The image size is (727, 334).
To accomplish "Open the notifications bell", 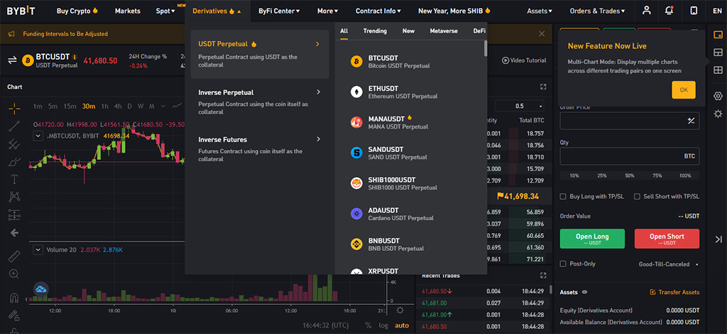I will (x=669, y=11).
